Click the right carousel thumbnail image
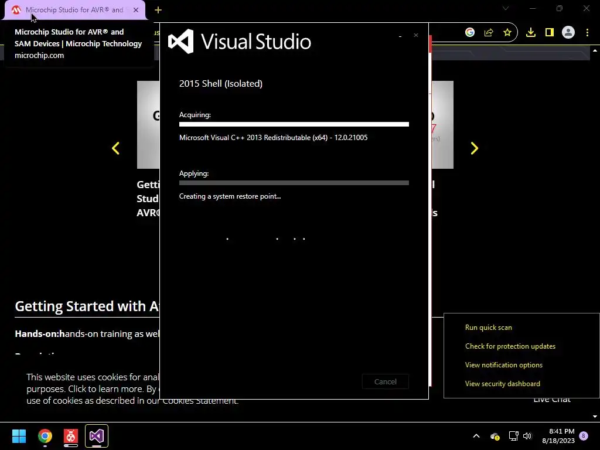 [x=442, y=124]
